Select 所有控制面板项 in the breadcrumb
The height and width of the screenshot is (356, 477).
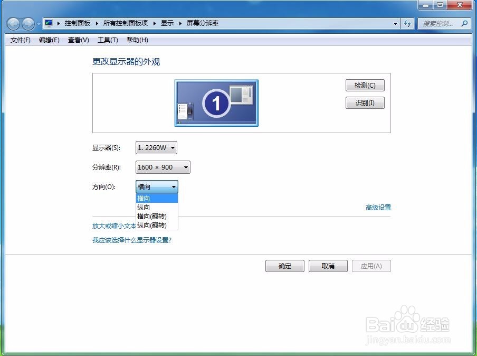pos(126,23)
